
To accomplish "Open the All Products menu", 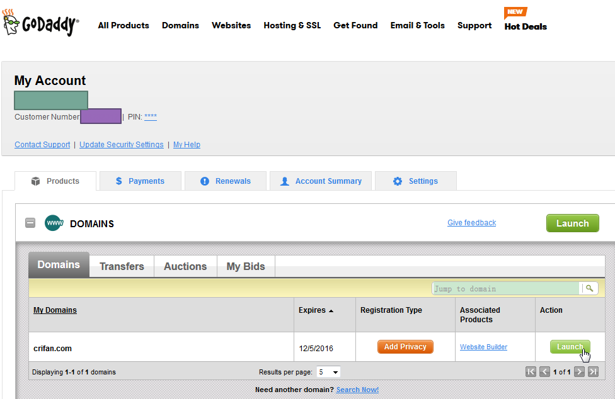I will [x=124, y=25].
